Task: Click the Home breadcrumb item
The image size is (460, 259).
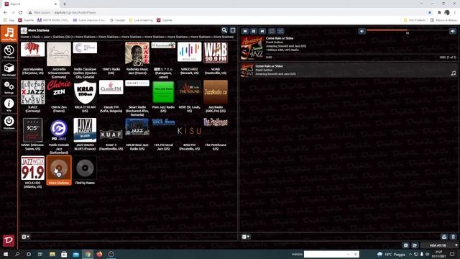Action: click(x=24, y=37)
